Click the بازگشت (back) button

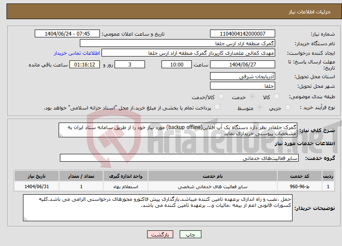tap(160, 234)
